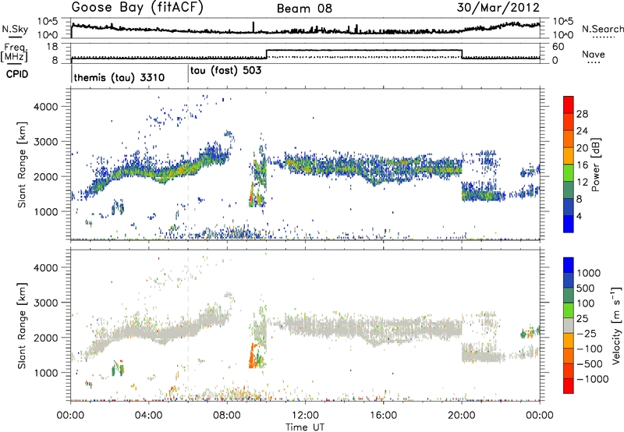Click the 4000 tick on the power panel

[45, 107]
